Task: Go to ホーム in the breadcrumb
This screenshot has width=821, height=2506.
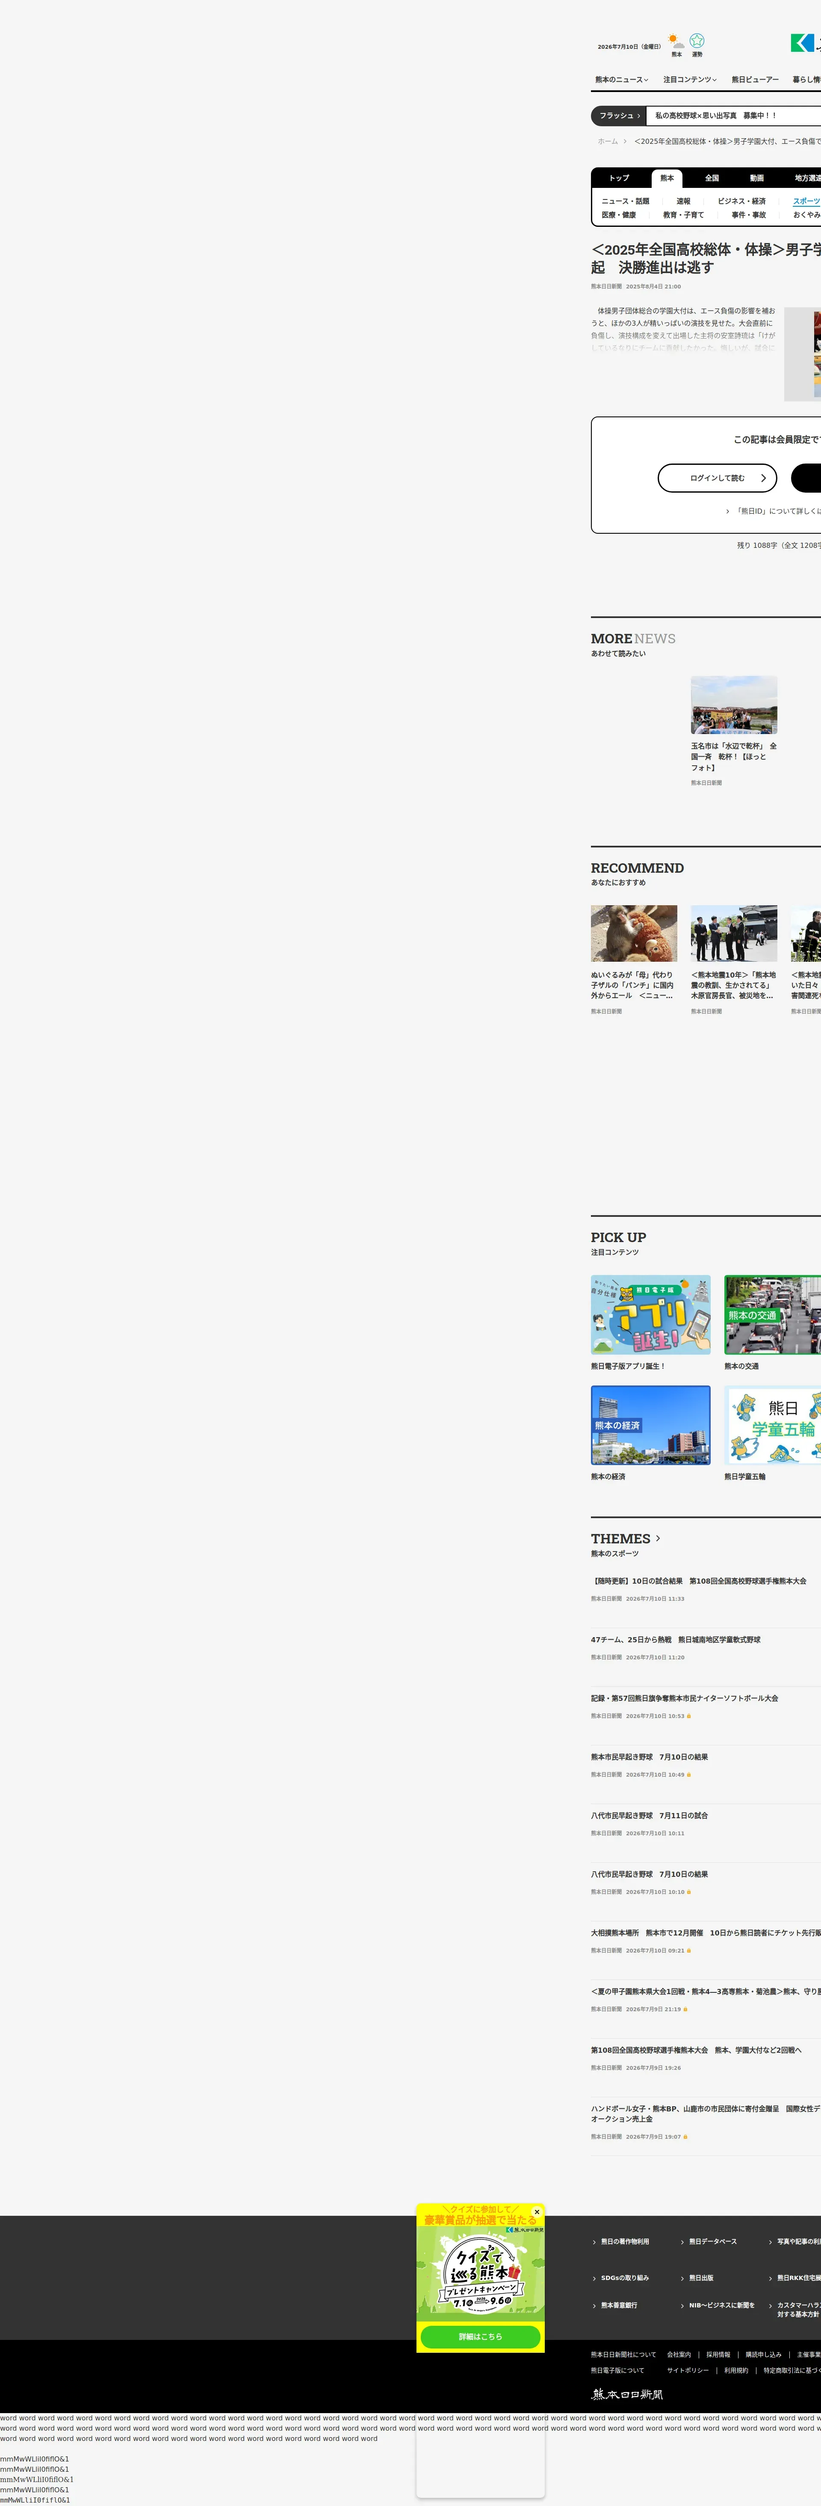Action: (607, 141)
